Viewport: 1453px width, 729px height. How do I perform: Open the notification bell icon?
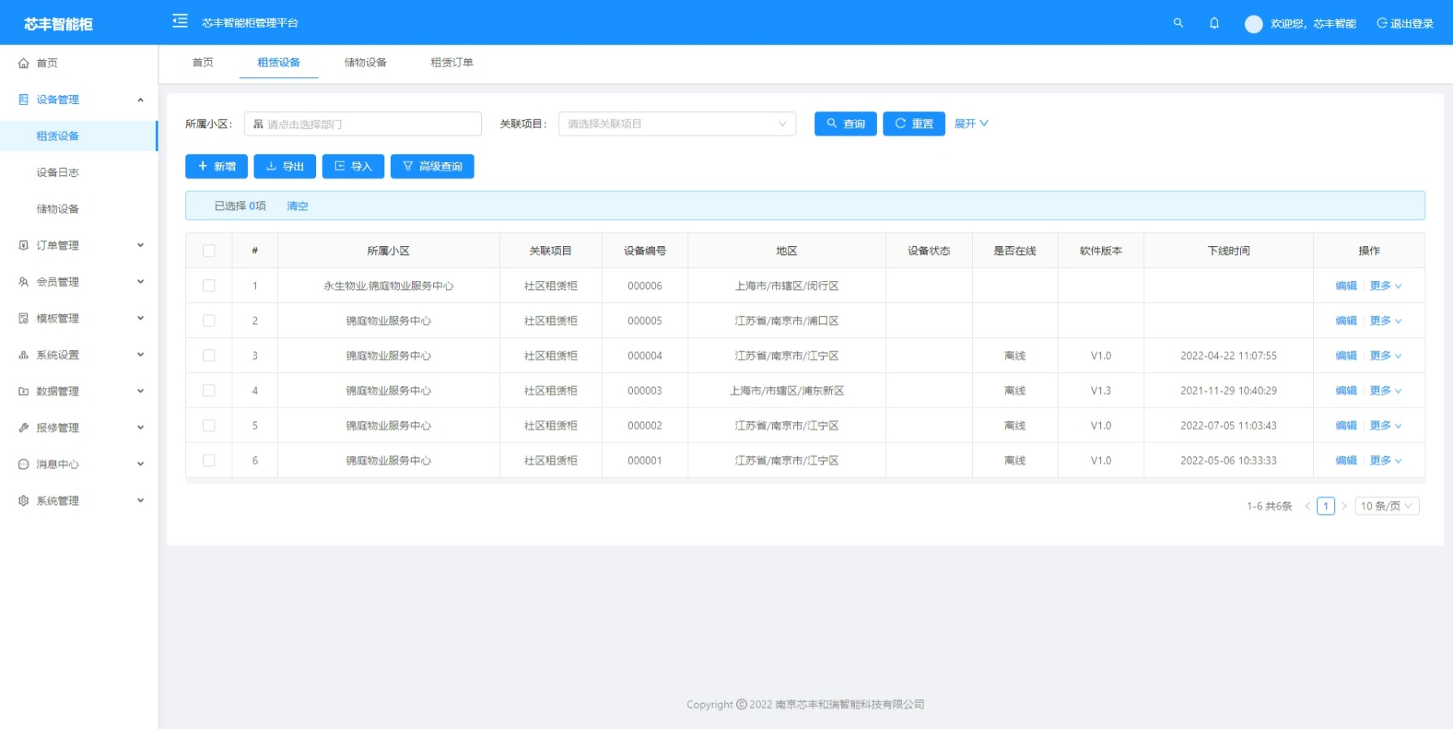click(1214, 23)
